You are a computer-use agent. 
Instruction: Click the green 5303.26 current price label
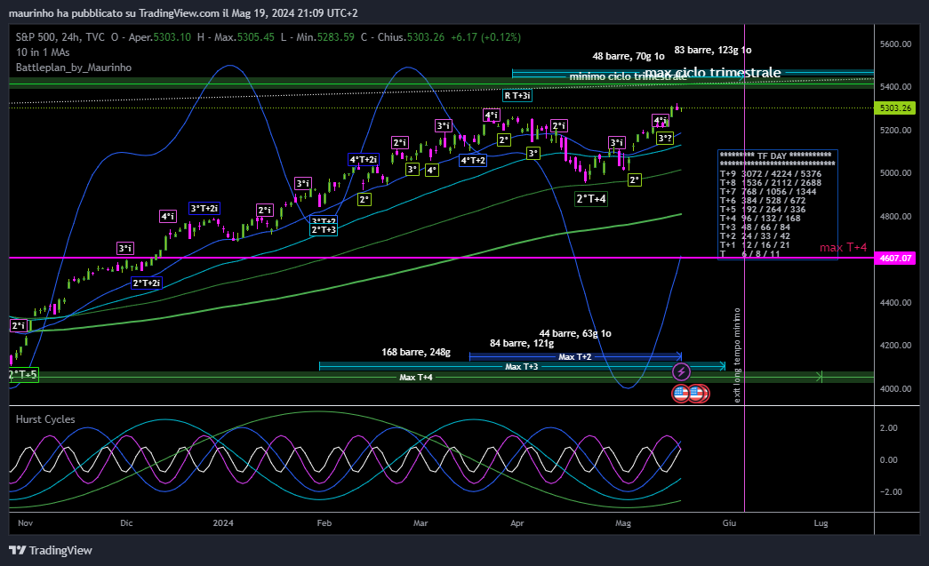(895, 108)
